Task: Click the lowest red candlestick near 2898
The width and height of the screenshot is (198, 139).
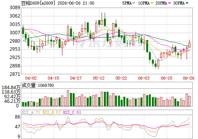Action: click(x=158, y=63)
